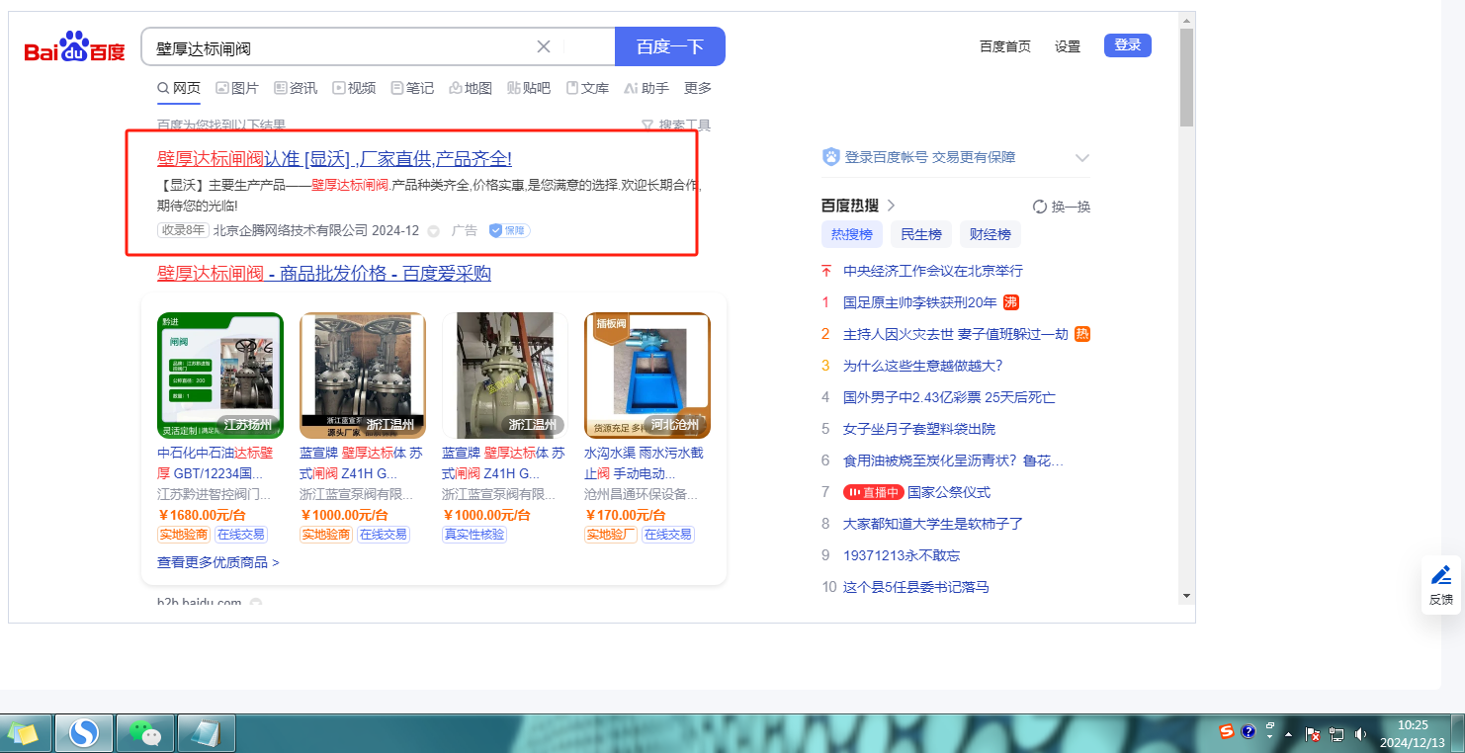Open 女子坐月子套塑料袋出院 topic
The image size is (1465, 753).
pyautogui.click(x=919, y=429)
